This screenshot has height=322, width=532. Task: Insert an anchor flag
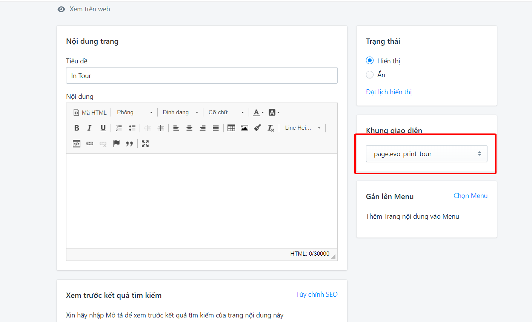tap(116, 143)
